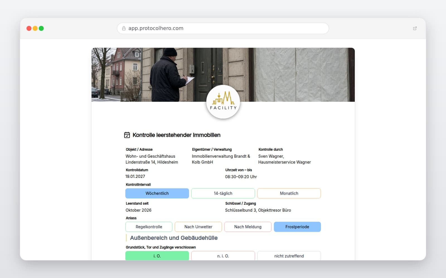The image size is (446, 278).
Task: Click the green maximize window button
Action: click(41, 28)
